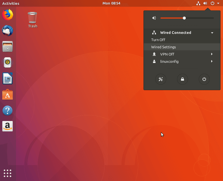Viewport: 223px width, 181px height.
Task: Expand the VPN Off submenu arrow
Action: [212, 54]
